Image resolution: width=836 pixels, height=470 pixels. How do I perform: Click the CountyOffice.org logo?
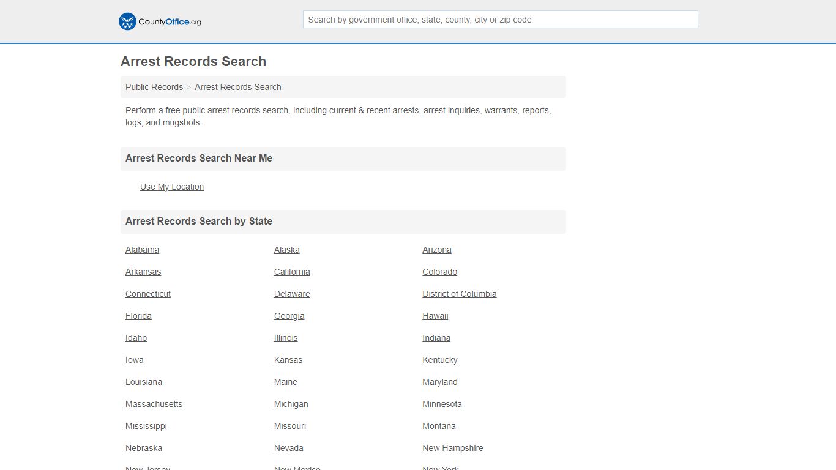tap(160, 21)
